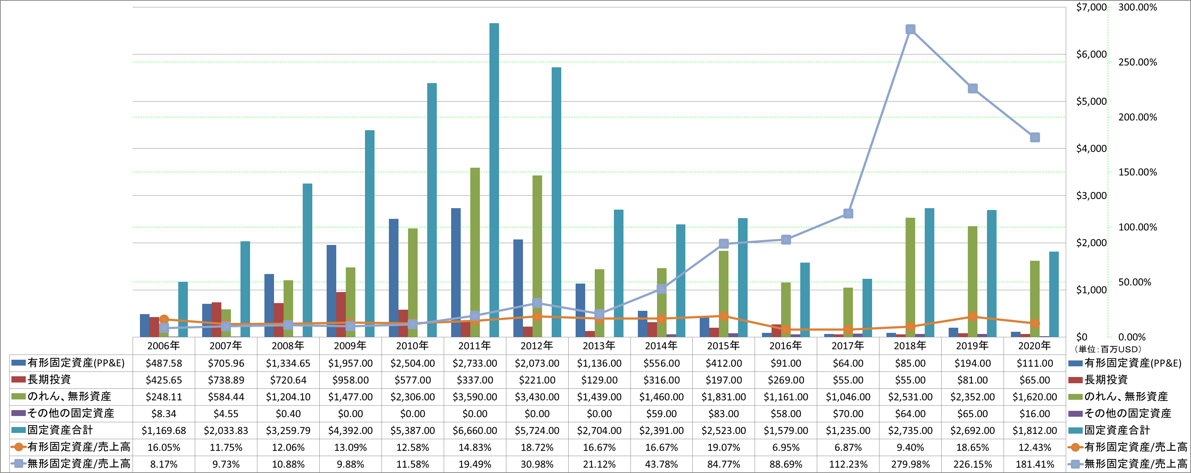
Task: Select the 2018 peak marker on the blue line
Action: [x=910, y=29]
